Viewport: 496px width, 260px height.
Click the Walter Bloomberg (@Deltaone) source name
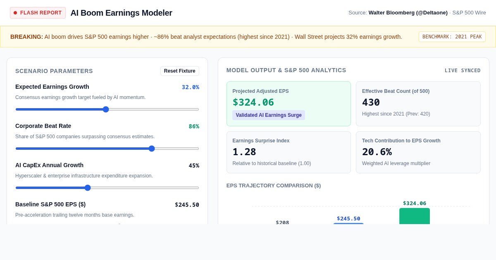tap(408, 13)
